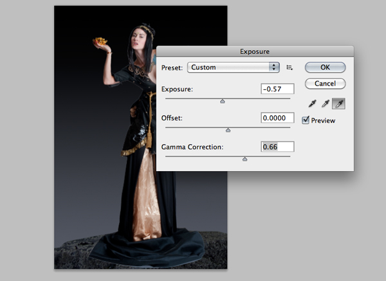Screen dimensions: 386x281
Task: Open the preset options menu icon
Action: [x=289, y=68]
